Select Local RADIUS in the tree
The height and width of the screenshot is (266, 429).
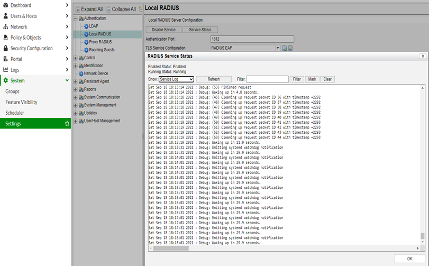(100, 34)
